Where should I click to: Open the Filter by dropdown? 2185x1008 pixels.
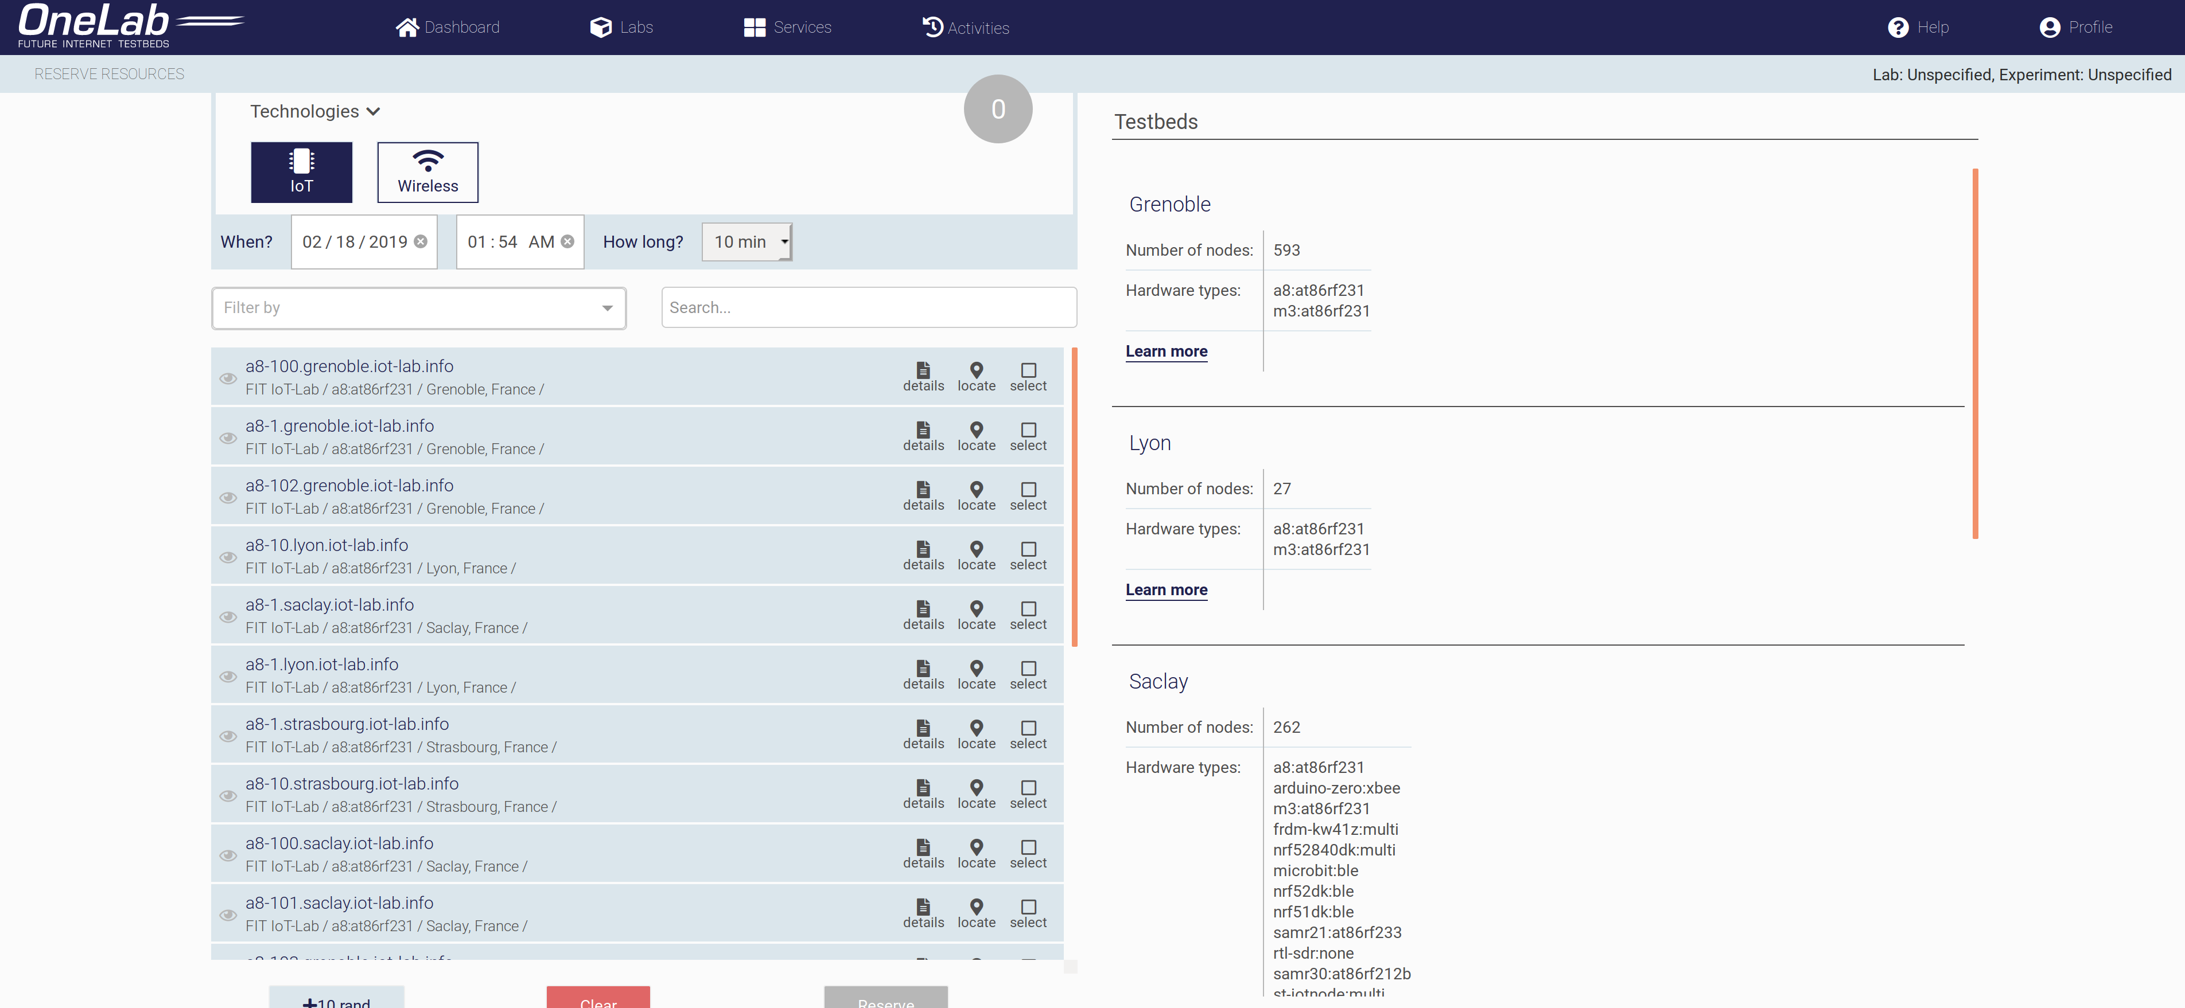coord(418,308)
